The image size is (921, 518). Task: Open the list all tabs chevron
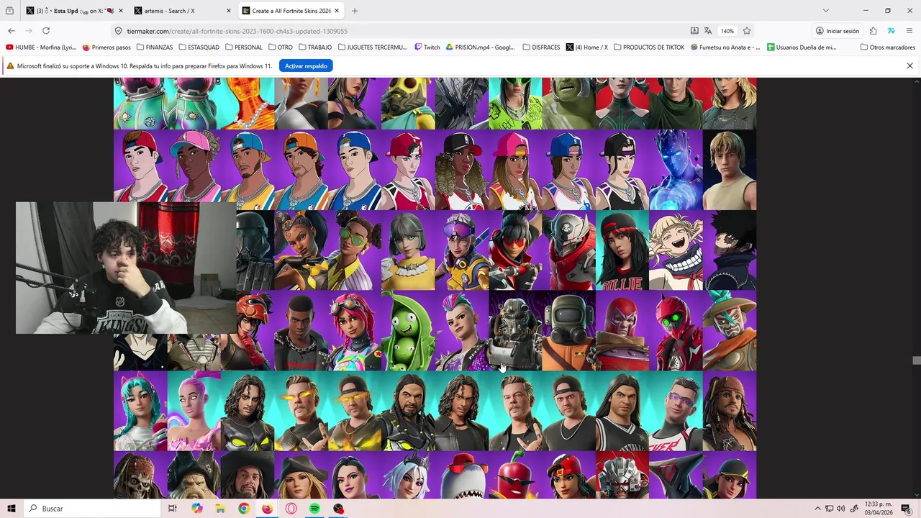pyautogui.click(x=826, y=11)
